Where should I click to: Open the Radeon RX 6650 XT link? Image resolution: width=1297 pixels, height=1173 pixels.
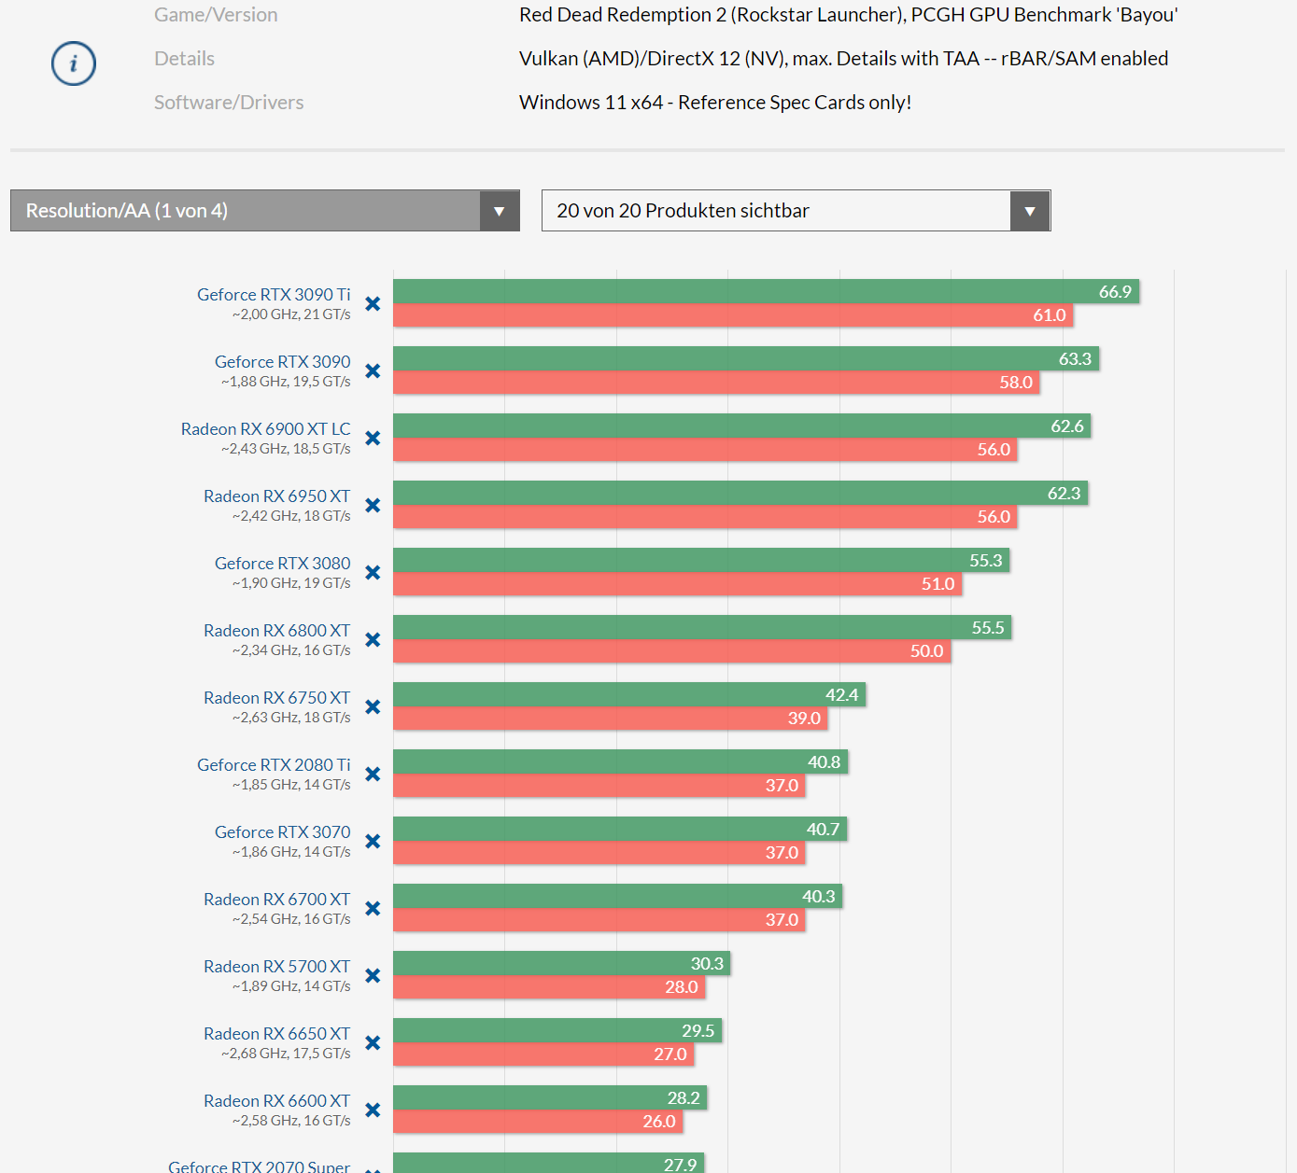click(x=277, y=1034)
